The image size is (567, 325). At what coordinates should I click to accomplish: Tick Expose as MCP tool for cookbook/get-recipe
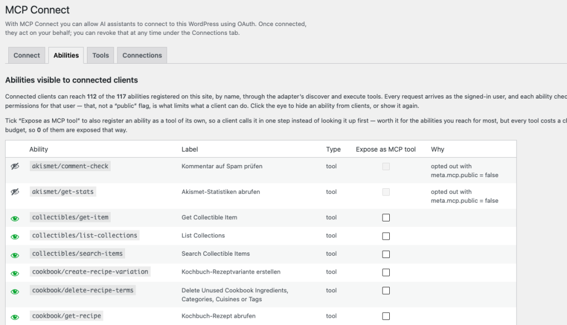386,316
